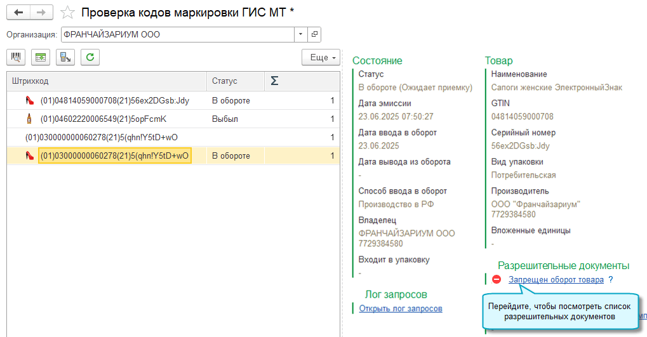Expand the Еще menu

tap(322, 57)
